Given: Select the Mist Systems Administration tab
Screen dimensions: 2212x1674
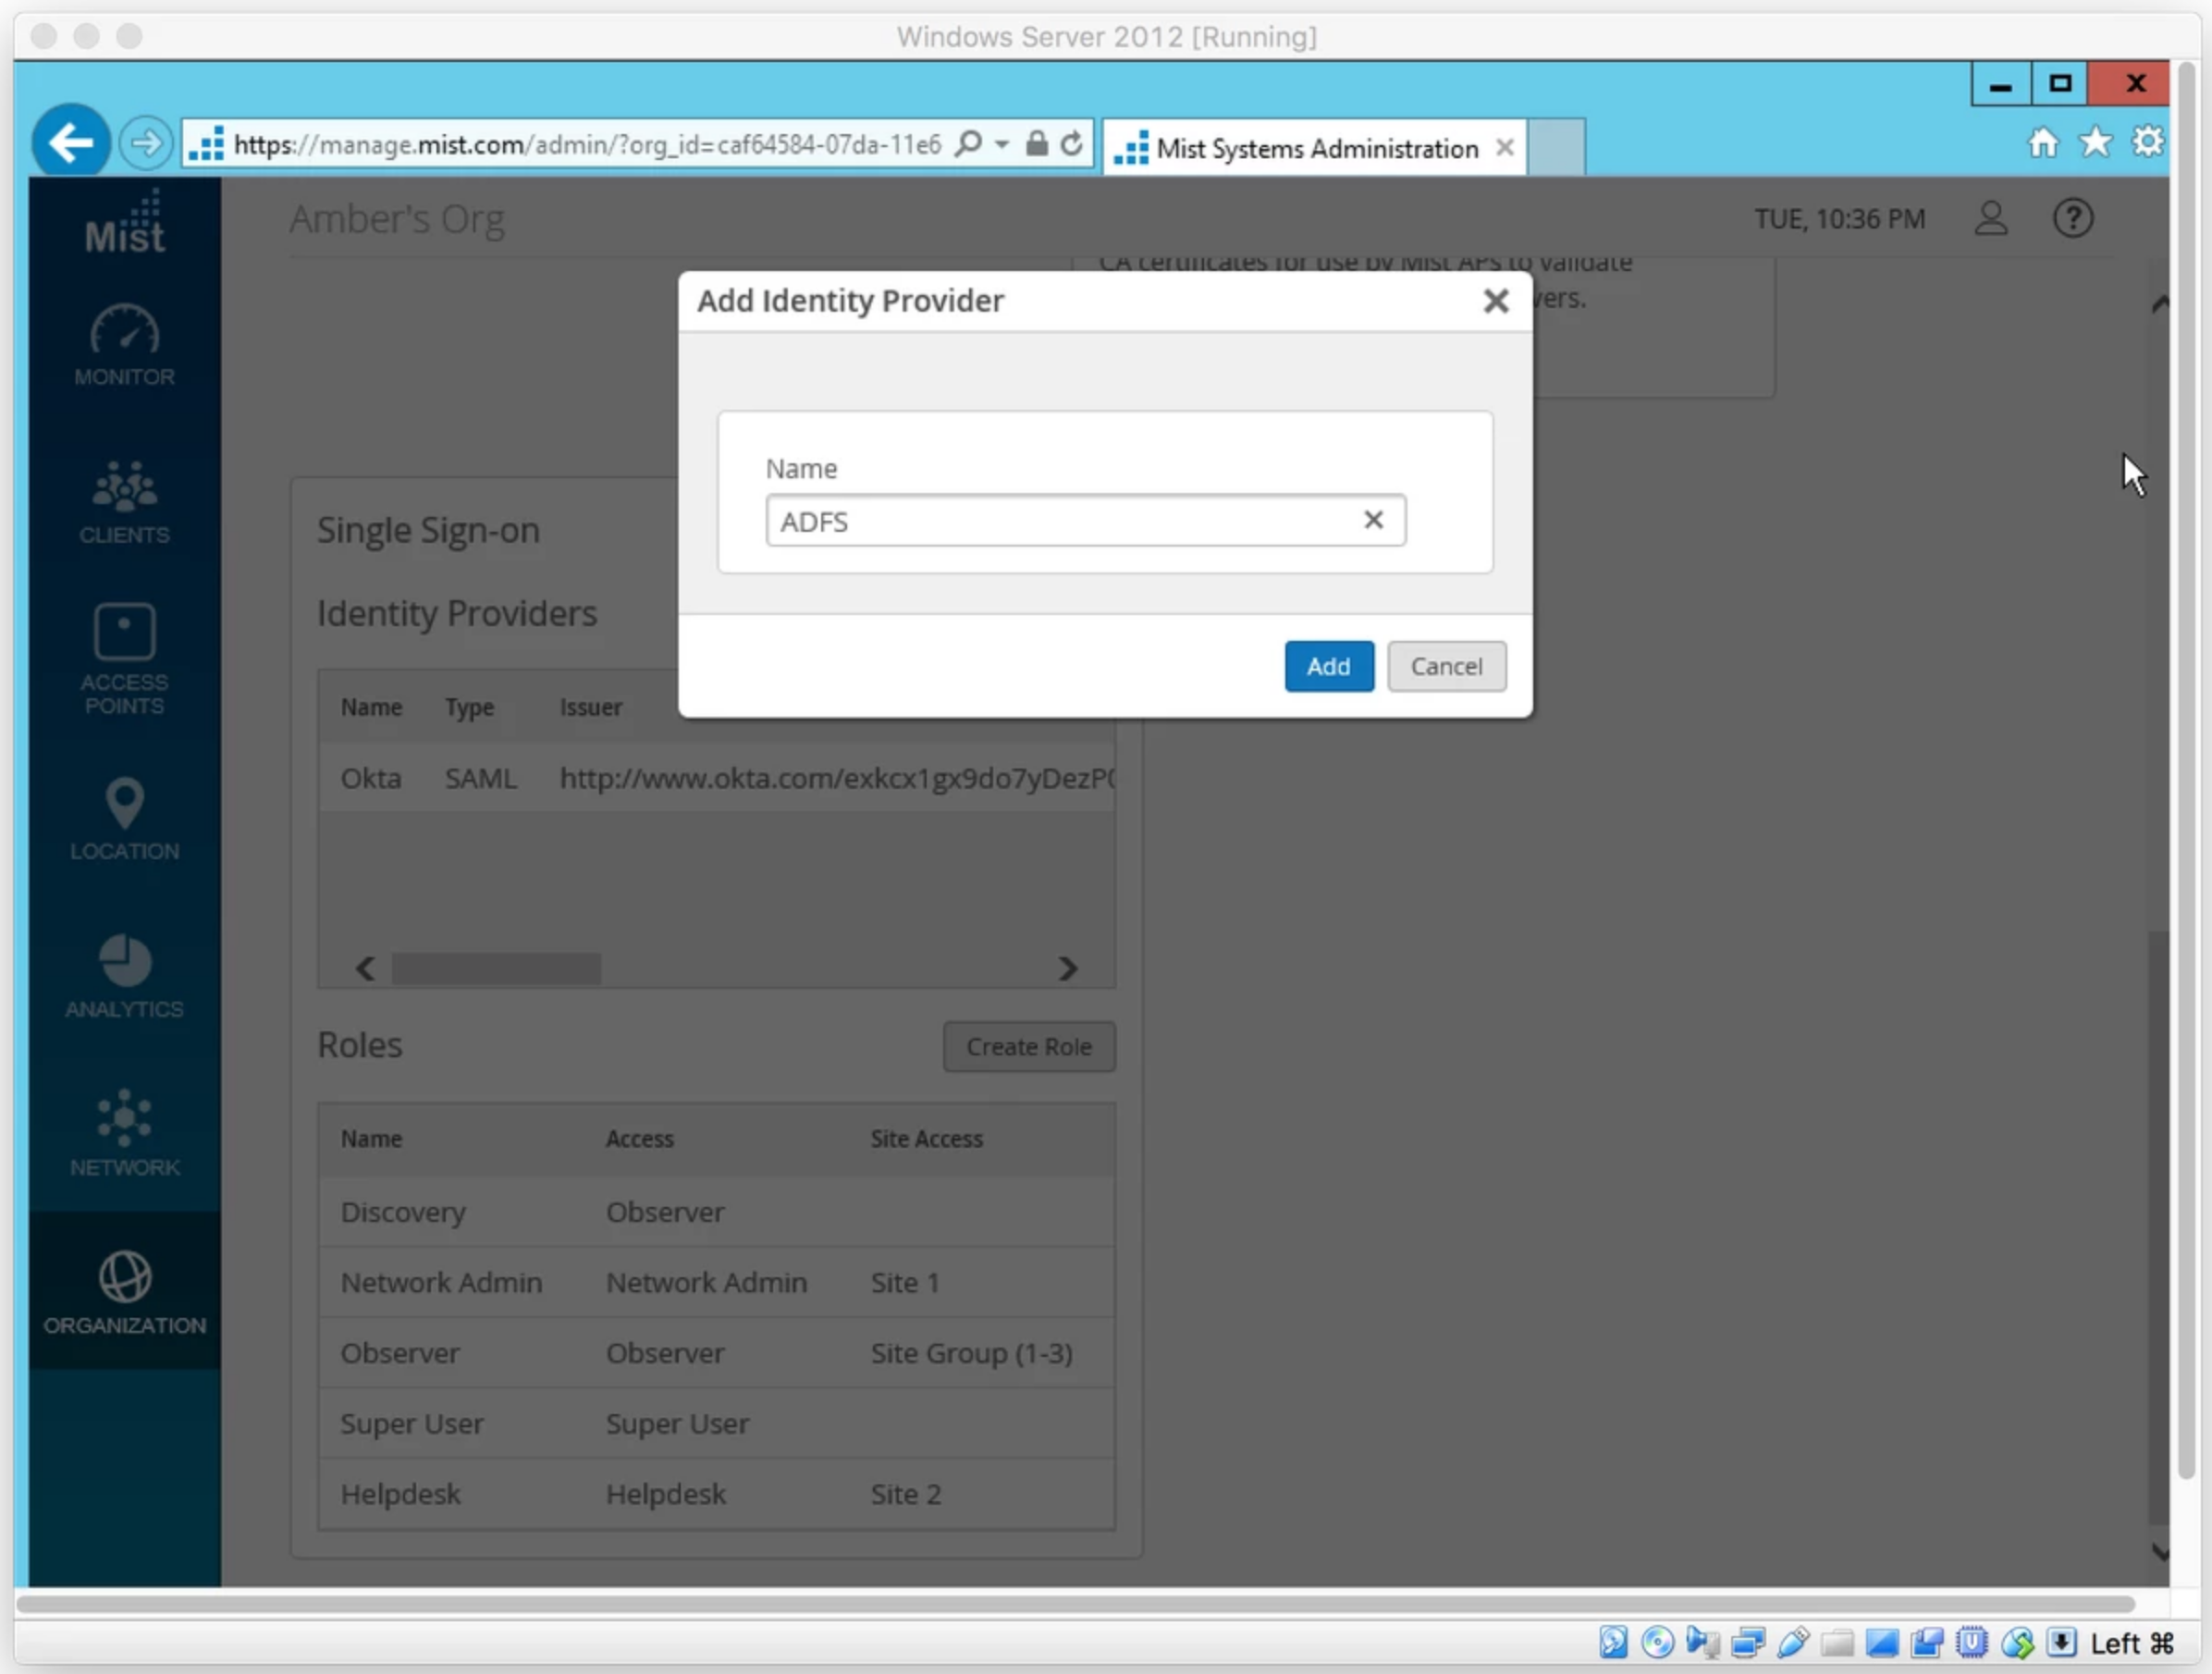Looking at the screenshot, I should coord(1314,149).
